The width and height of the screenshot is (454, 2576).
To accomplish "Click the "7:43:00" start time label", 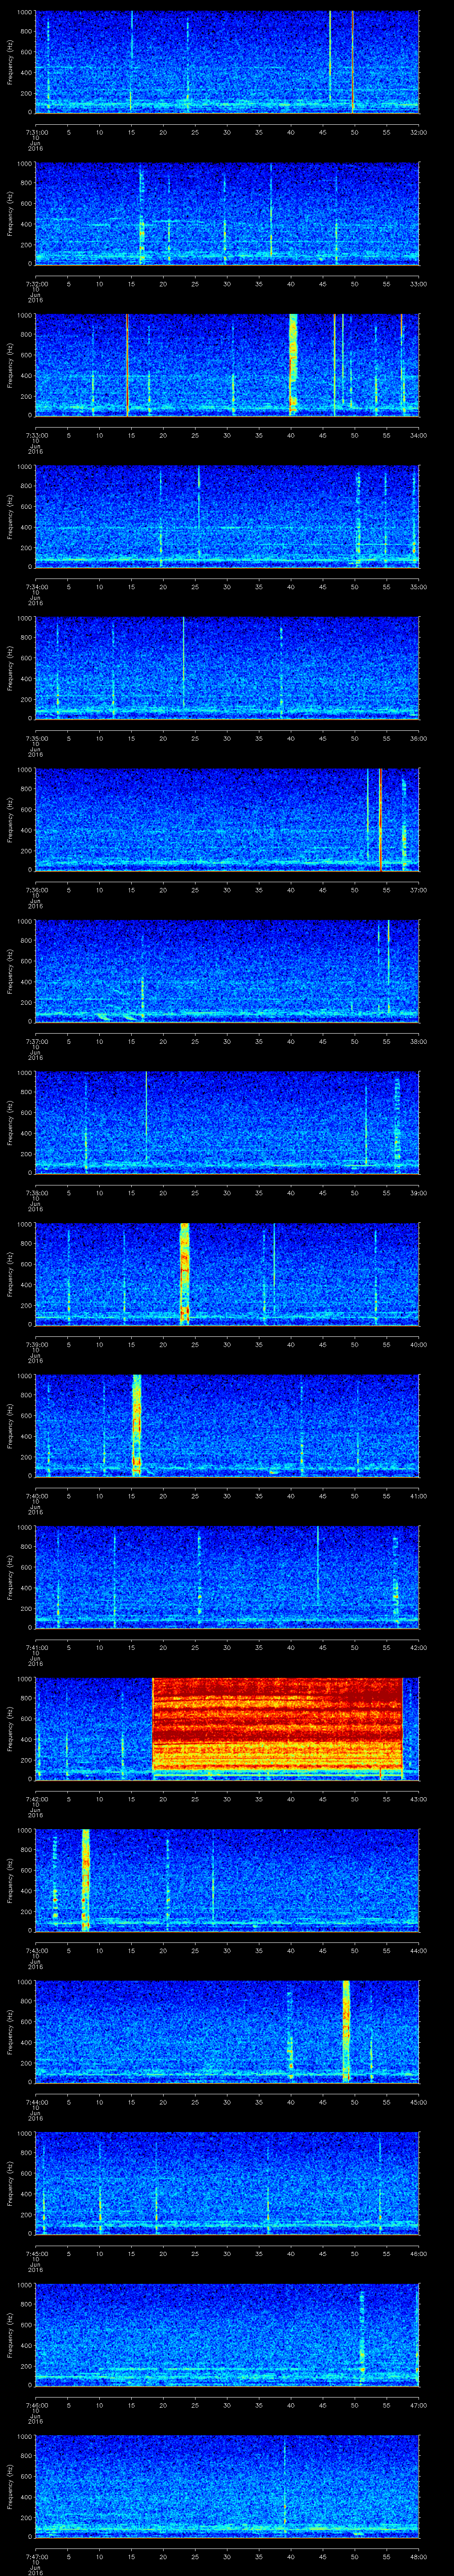I will 36,1950.
